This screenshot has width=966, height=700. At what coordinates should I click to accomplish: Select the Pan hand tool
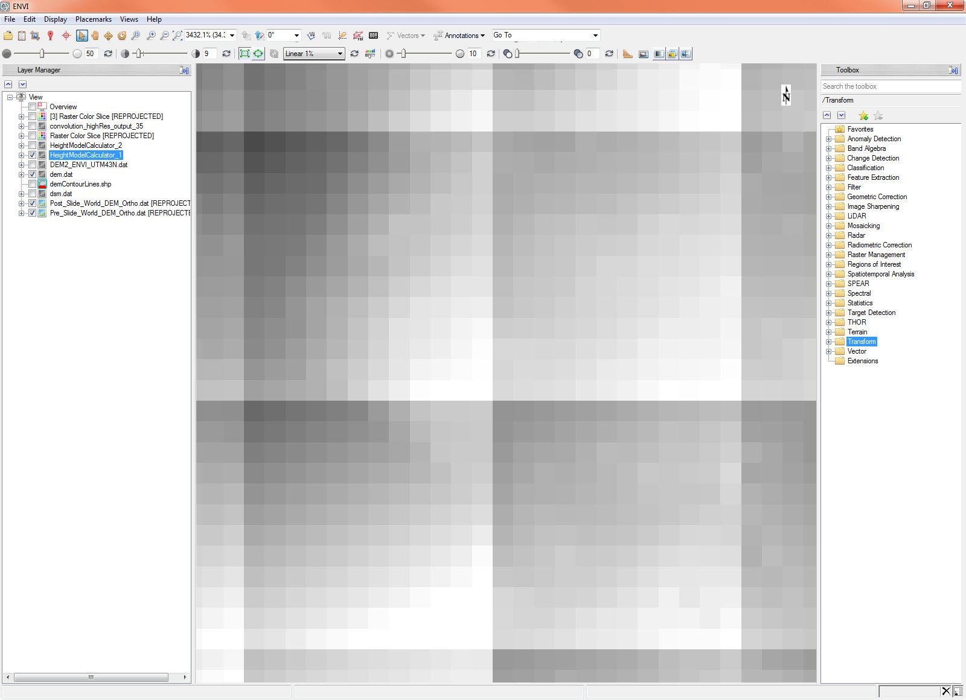[95, 36]
